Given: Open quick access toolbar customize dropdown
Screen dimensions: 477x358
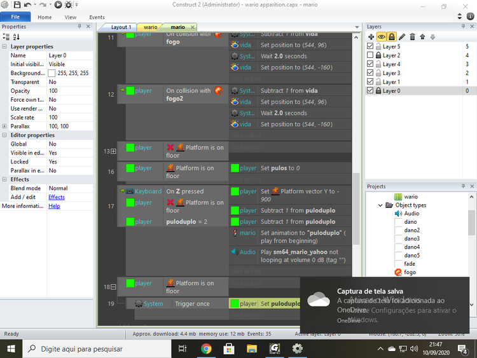Looking at the screenshot, I should (x=77, y=5).
